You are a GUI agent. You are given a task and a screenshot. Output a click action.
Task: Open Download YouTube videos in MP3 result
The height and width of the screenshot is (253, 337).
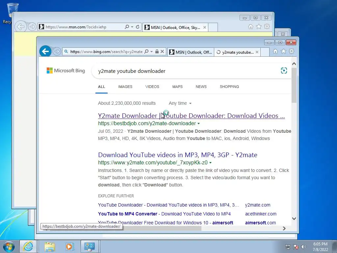click(177, 155)
